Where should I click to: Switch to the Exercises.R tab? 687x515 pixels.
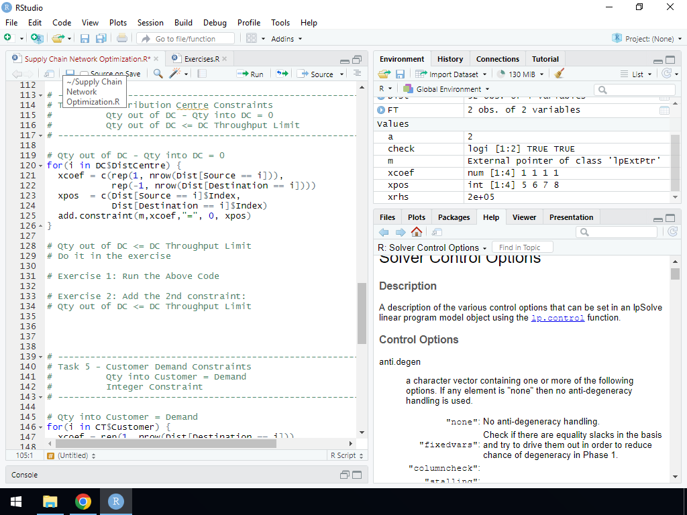point(201,59)
